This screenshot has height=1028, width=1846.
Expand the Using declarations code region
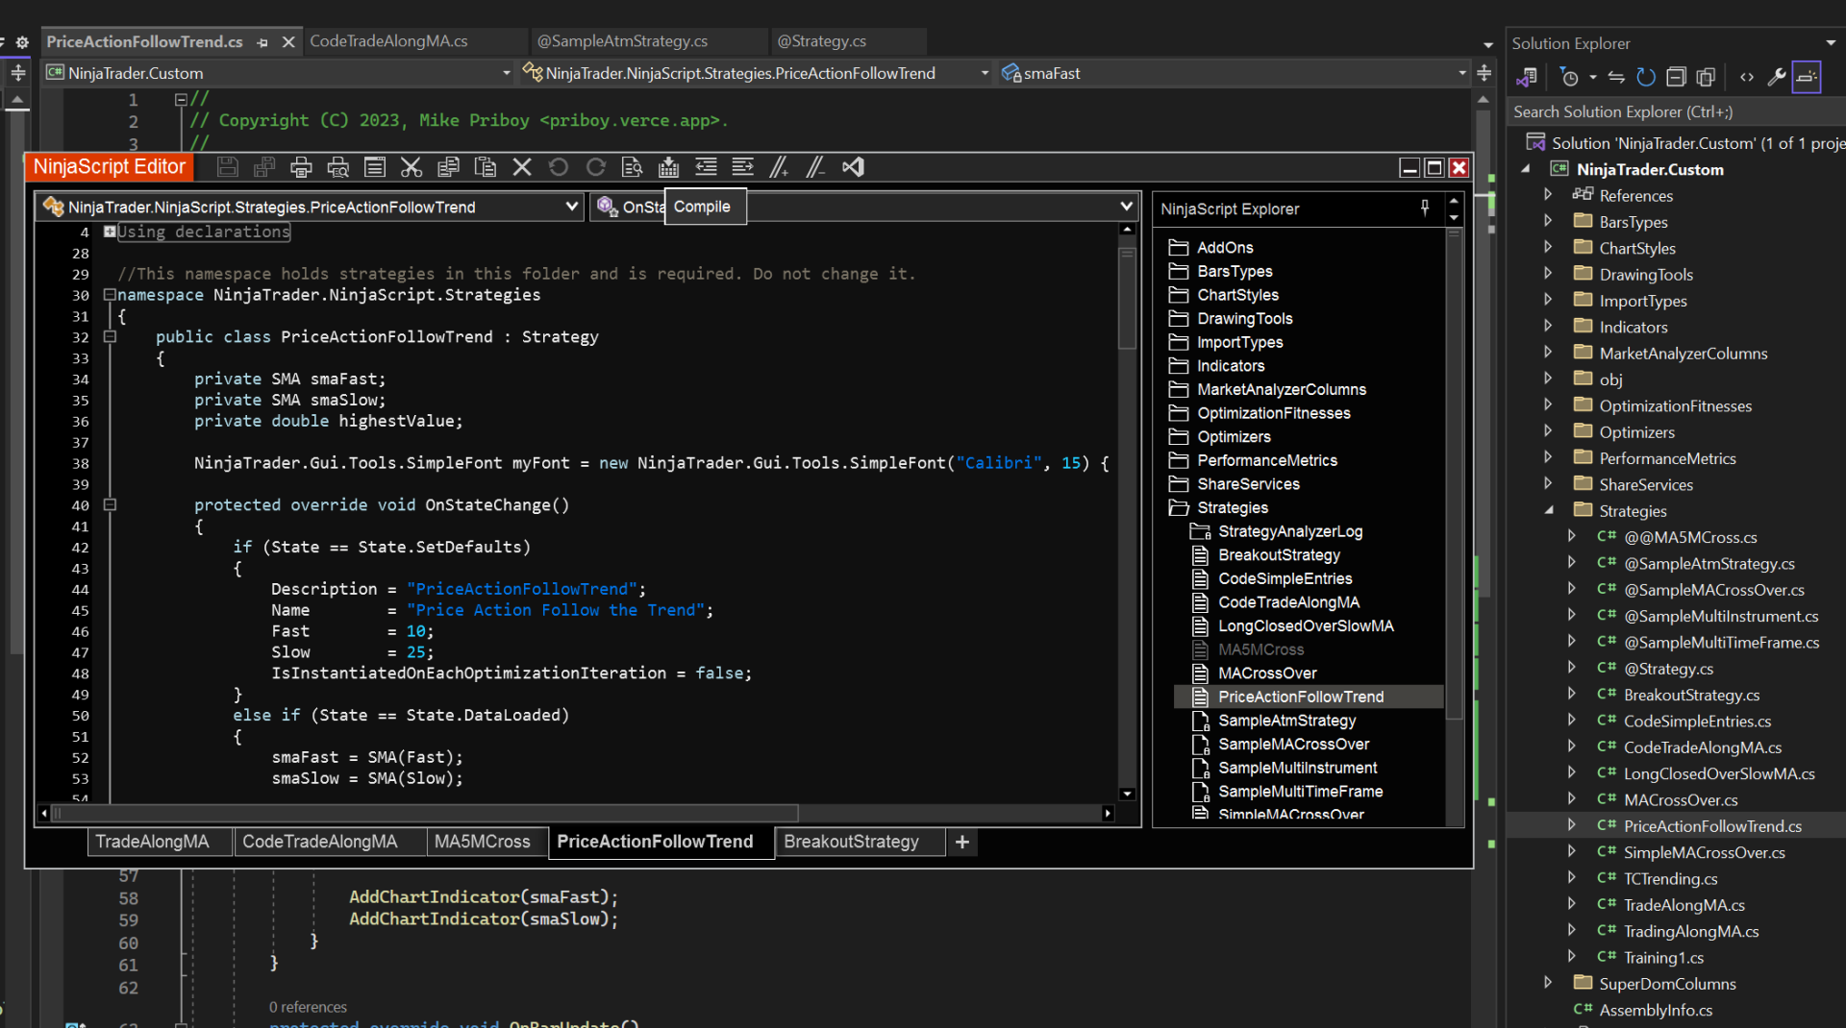tap(110, 232)
